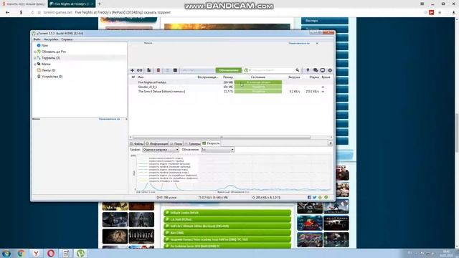The height and width of the screenshot is (258, 459).
Task: Open Yandex browser from the taskbar
Action: pos(36,253)
